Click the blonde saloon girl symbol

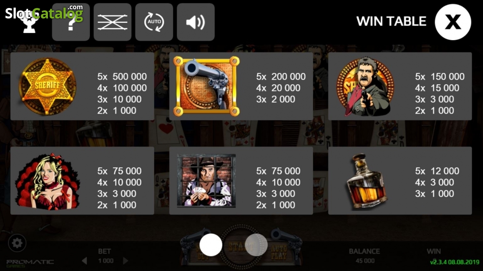coord(47,181)
